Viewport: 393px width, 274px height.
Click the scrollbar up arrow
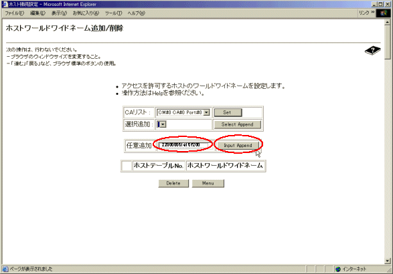click(388, 22)
